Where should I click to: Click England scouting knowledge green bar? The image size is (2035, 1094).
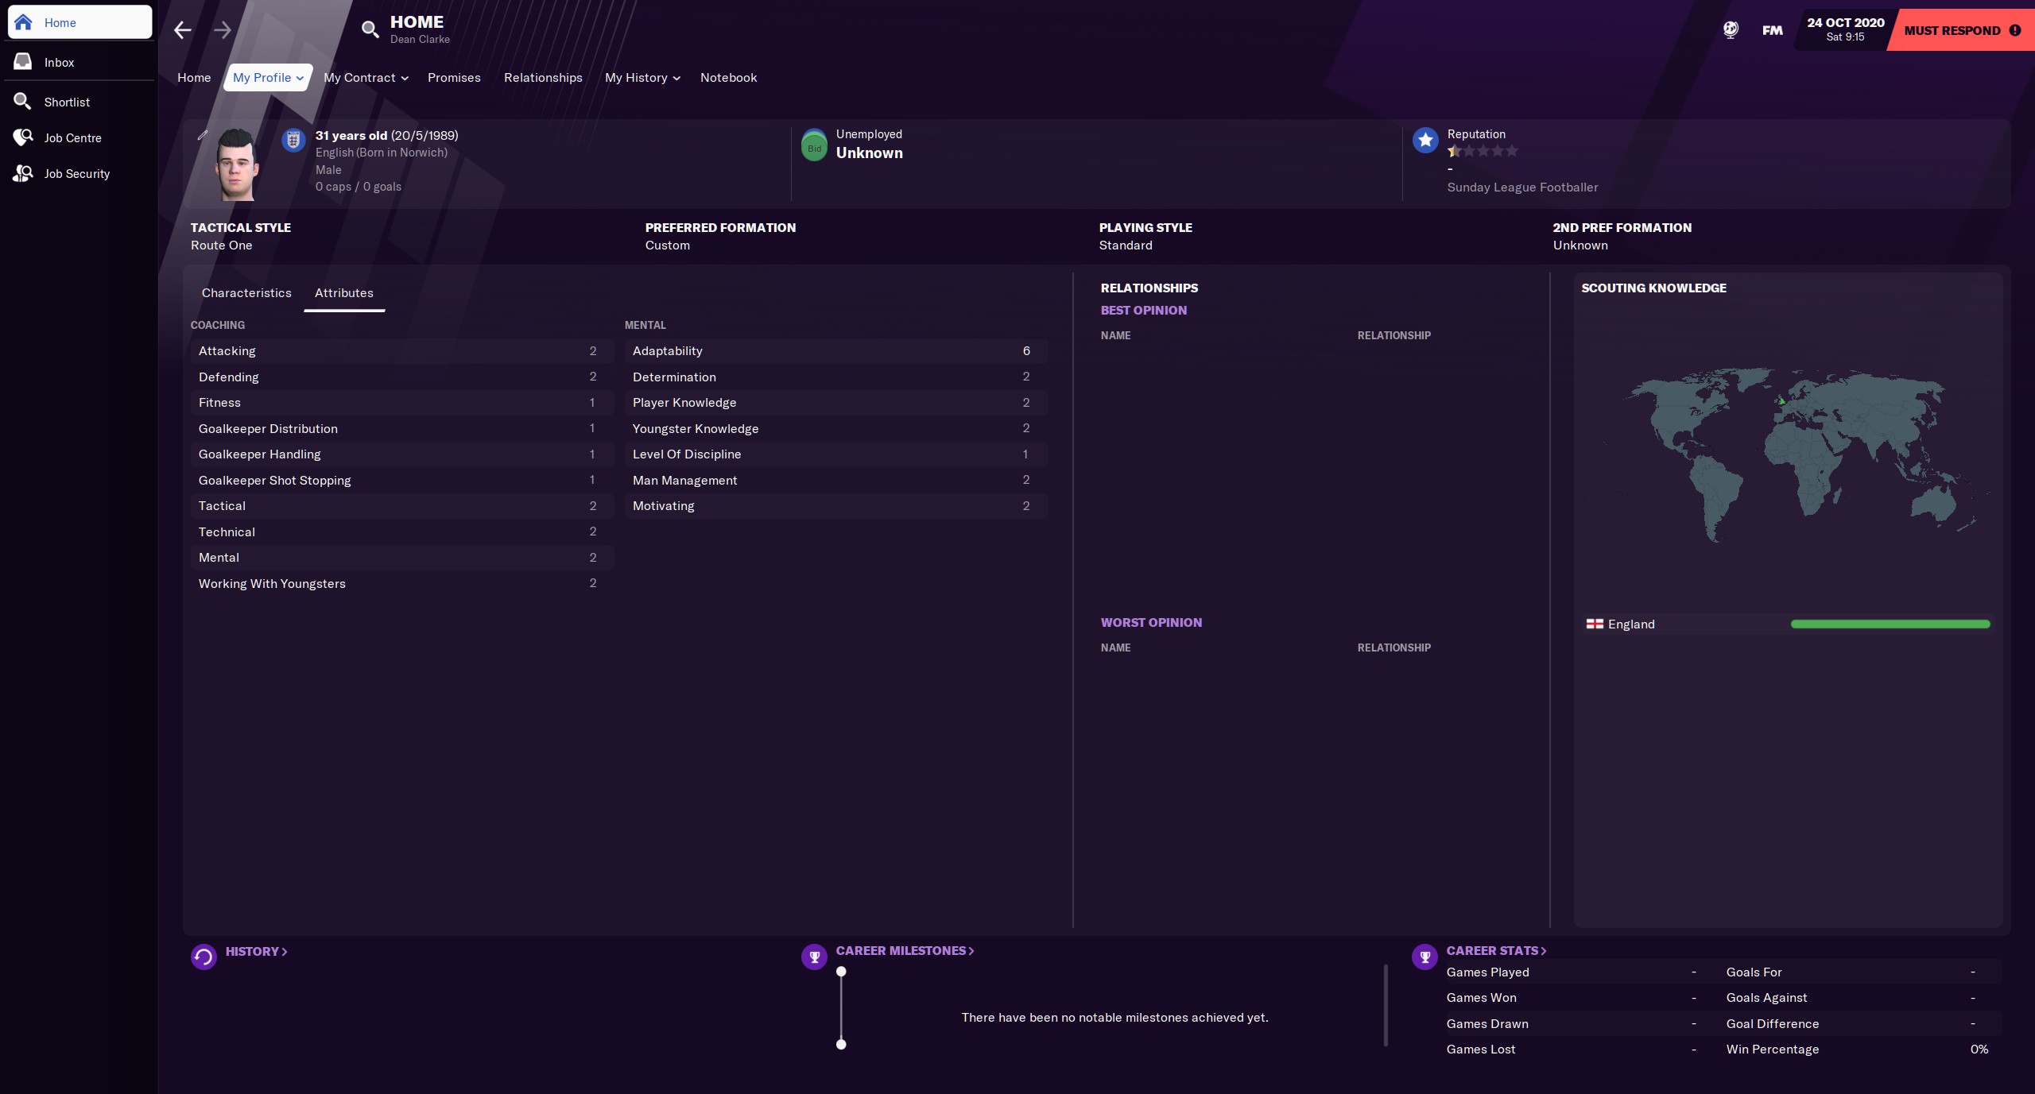tap(1890, 624)
